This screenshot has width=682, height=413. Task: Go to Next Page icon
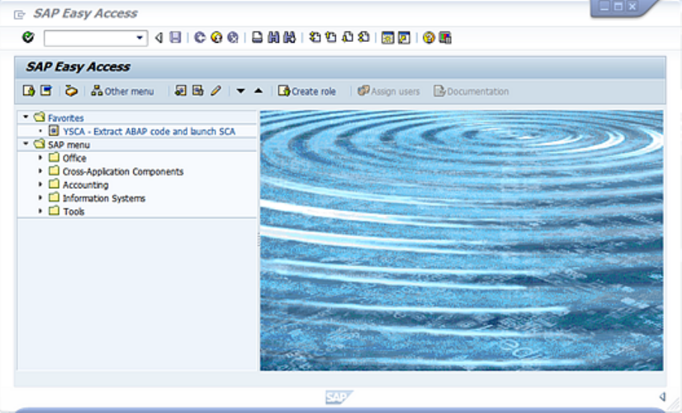[348, 37]
